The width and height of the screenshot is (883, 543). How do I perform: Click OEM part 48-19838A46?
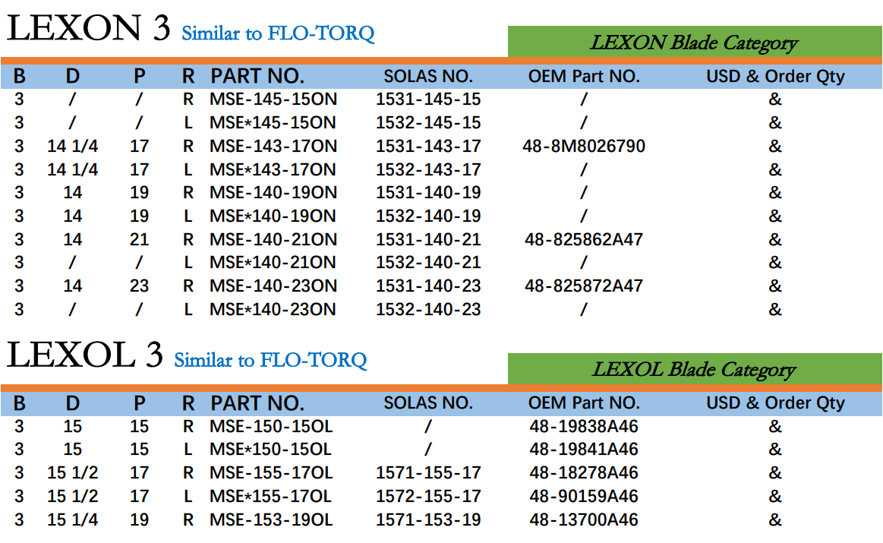pyautogui.click(x=584, y=426)
